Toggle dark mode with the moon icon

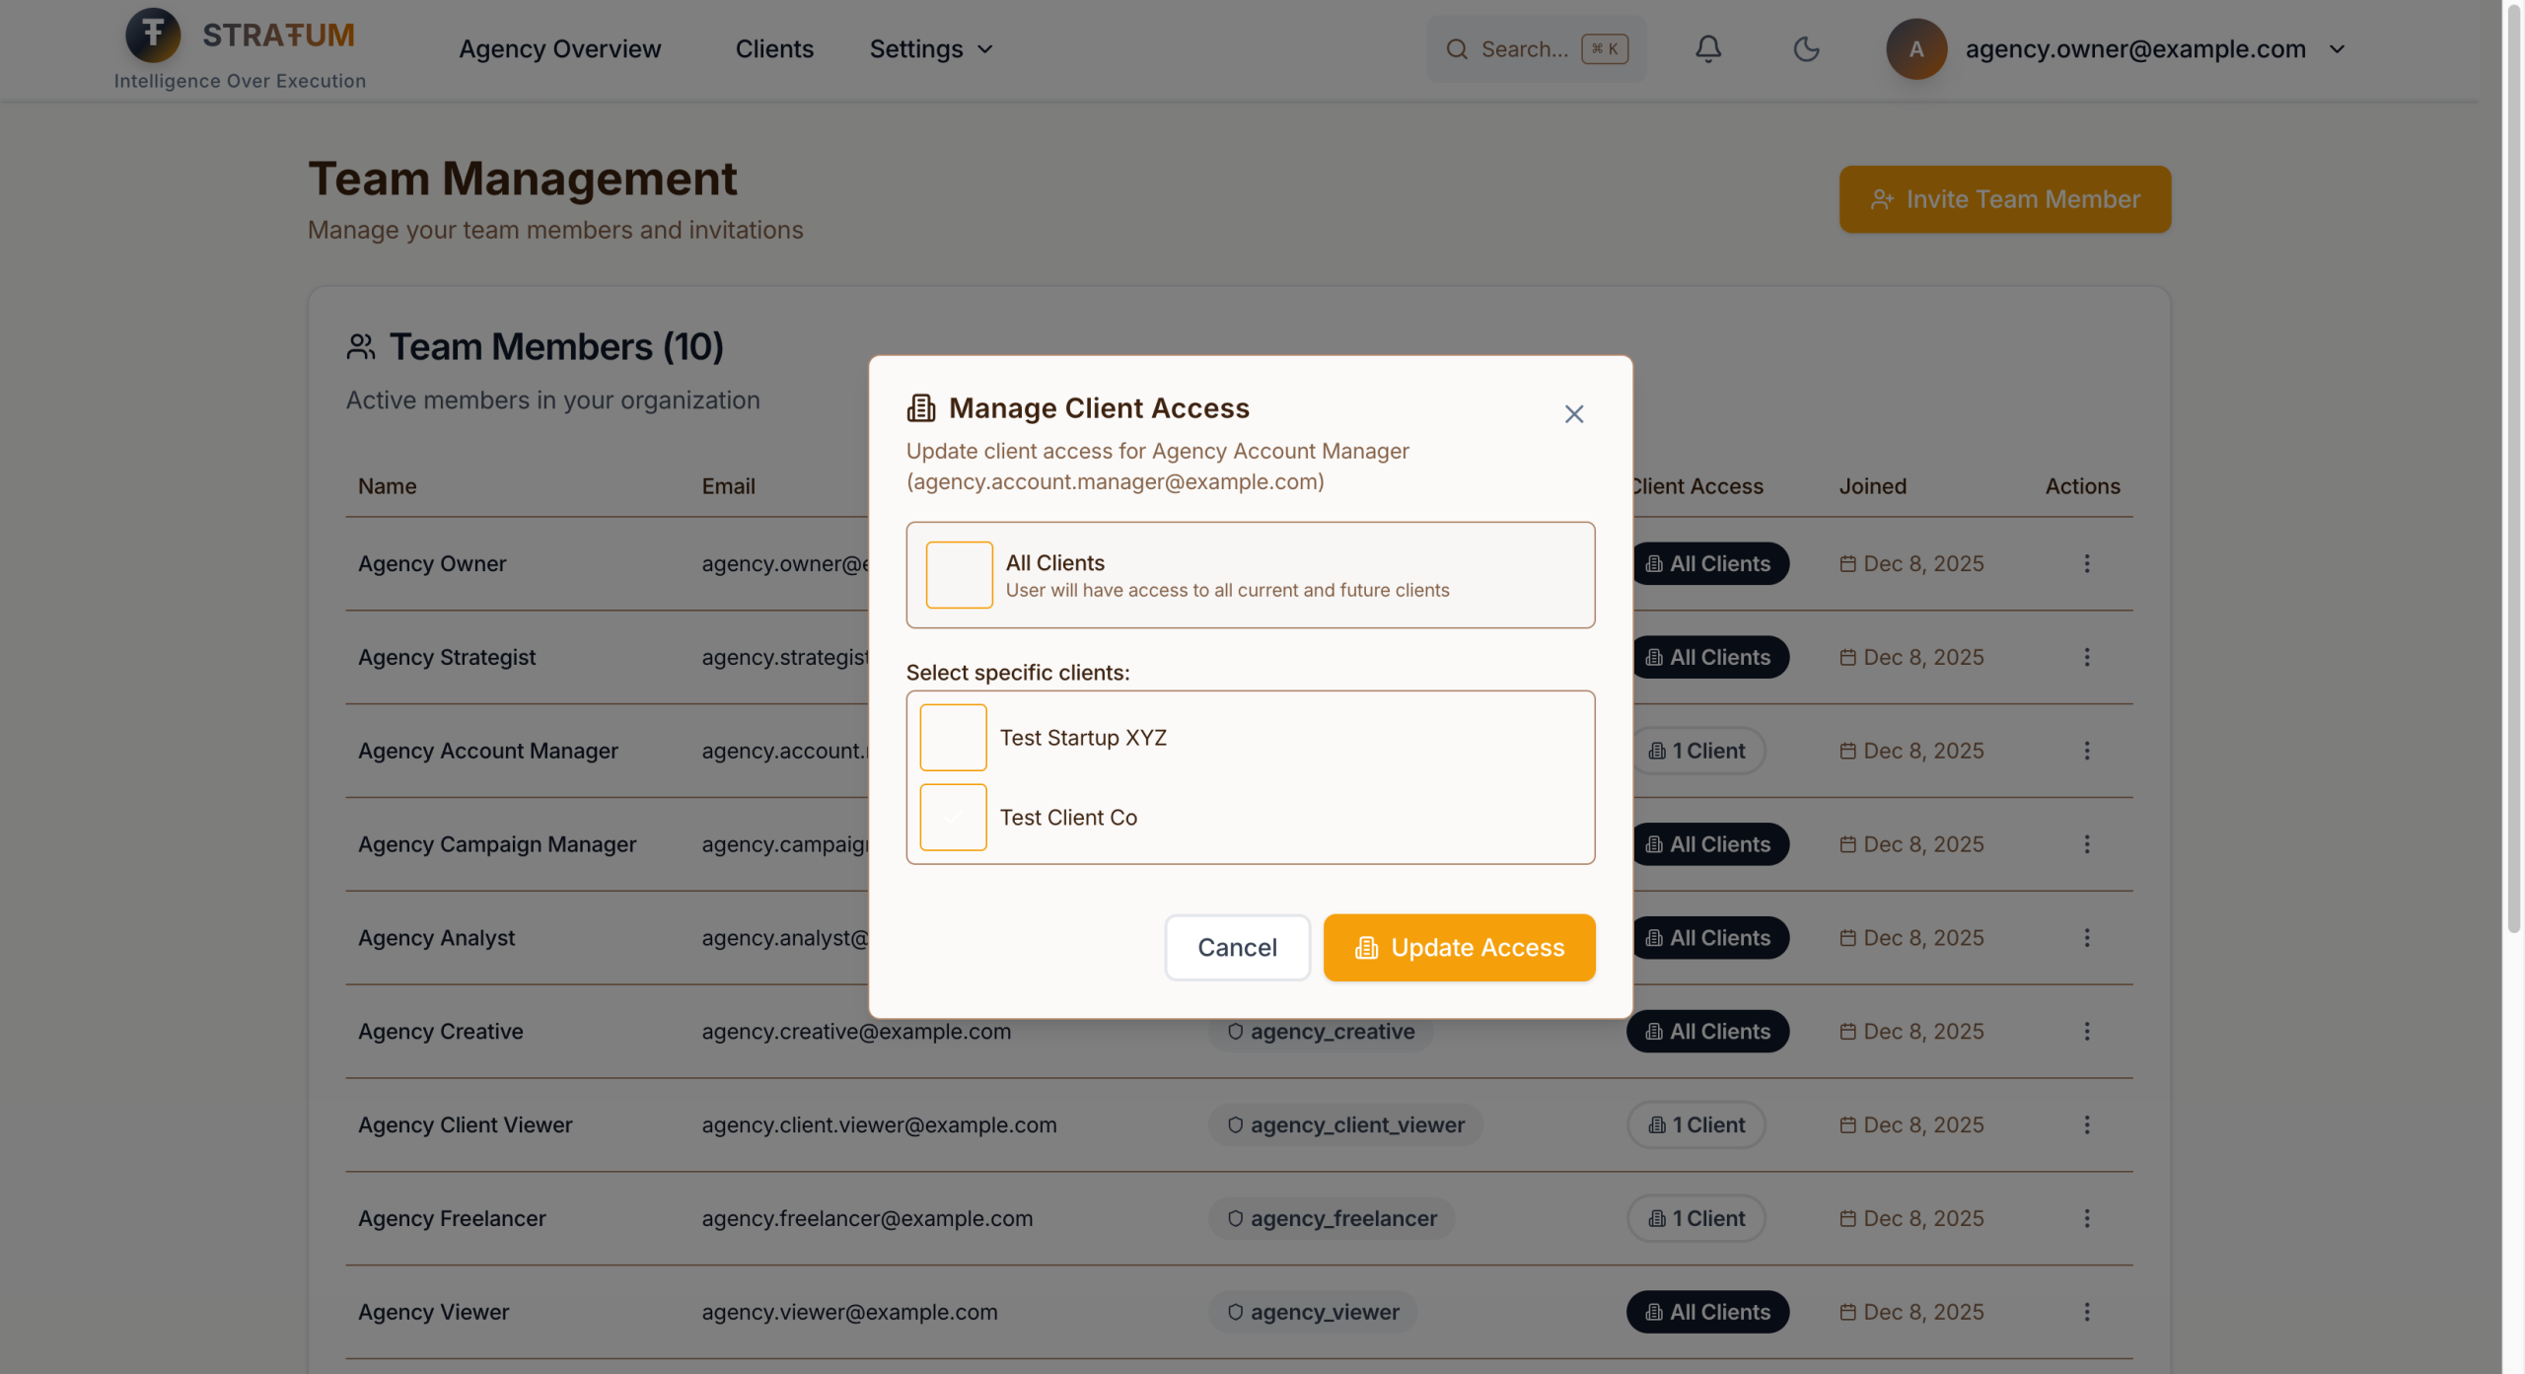1806,49
